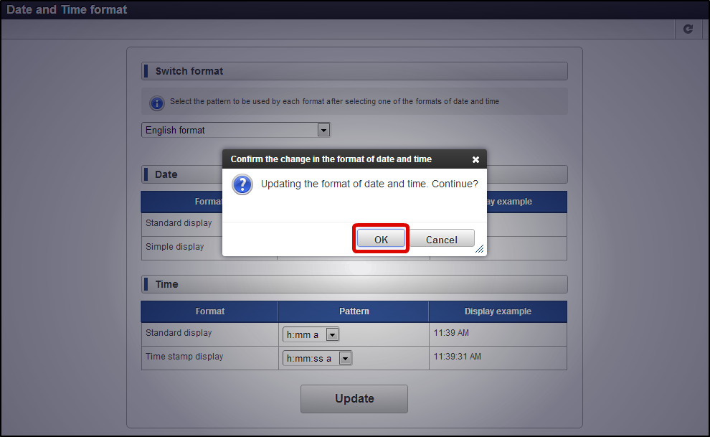Screen dimensions: 710x437
Task: Click the Time section header
Action: [354, 284]
